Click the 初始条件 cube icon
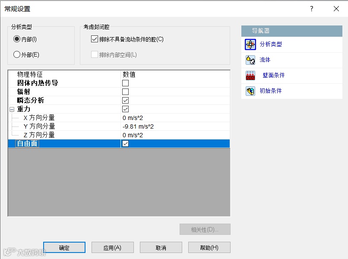This screenshot has width=348, height=259. pyautogui.click(x=250, y=91)
